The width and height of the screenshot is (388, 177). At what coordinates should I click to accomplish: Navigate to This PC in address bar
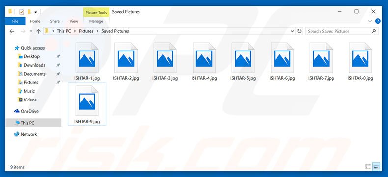click(x=64, y=31)
